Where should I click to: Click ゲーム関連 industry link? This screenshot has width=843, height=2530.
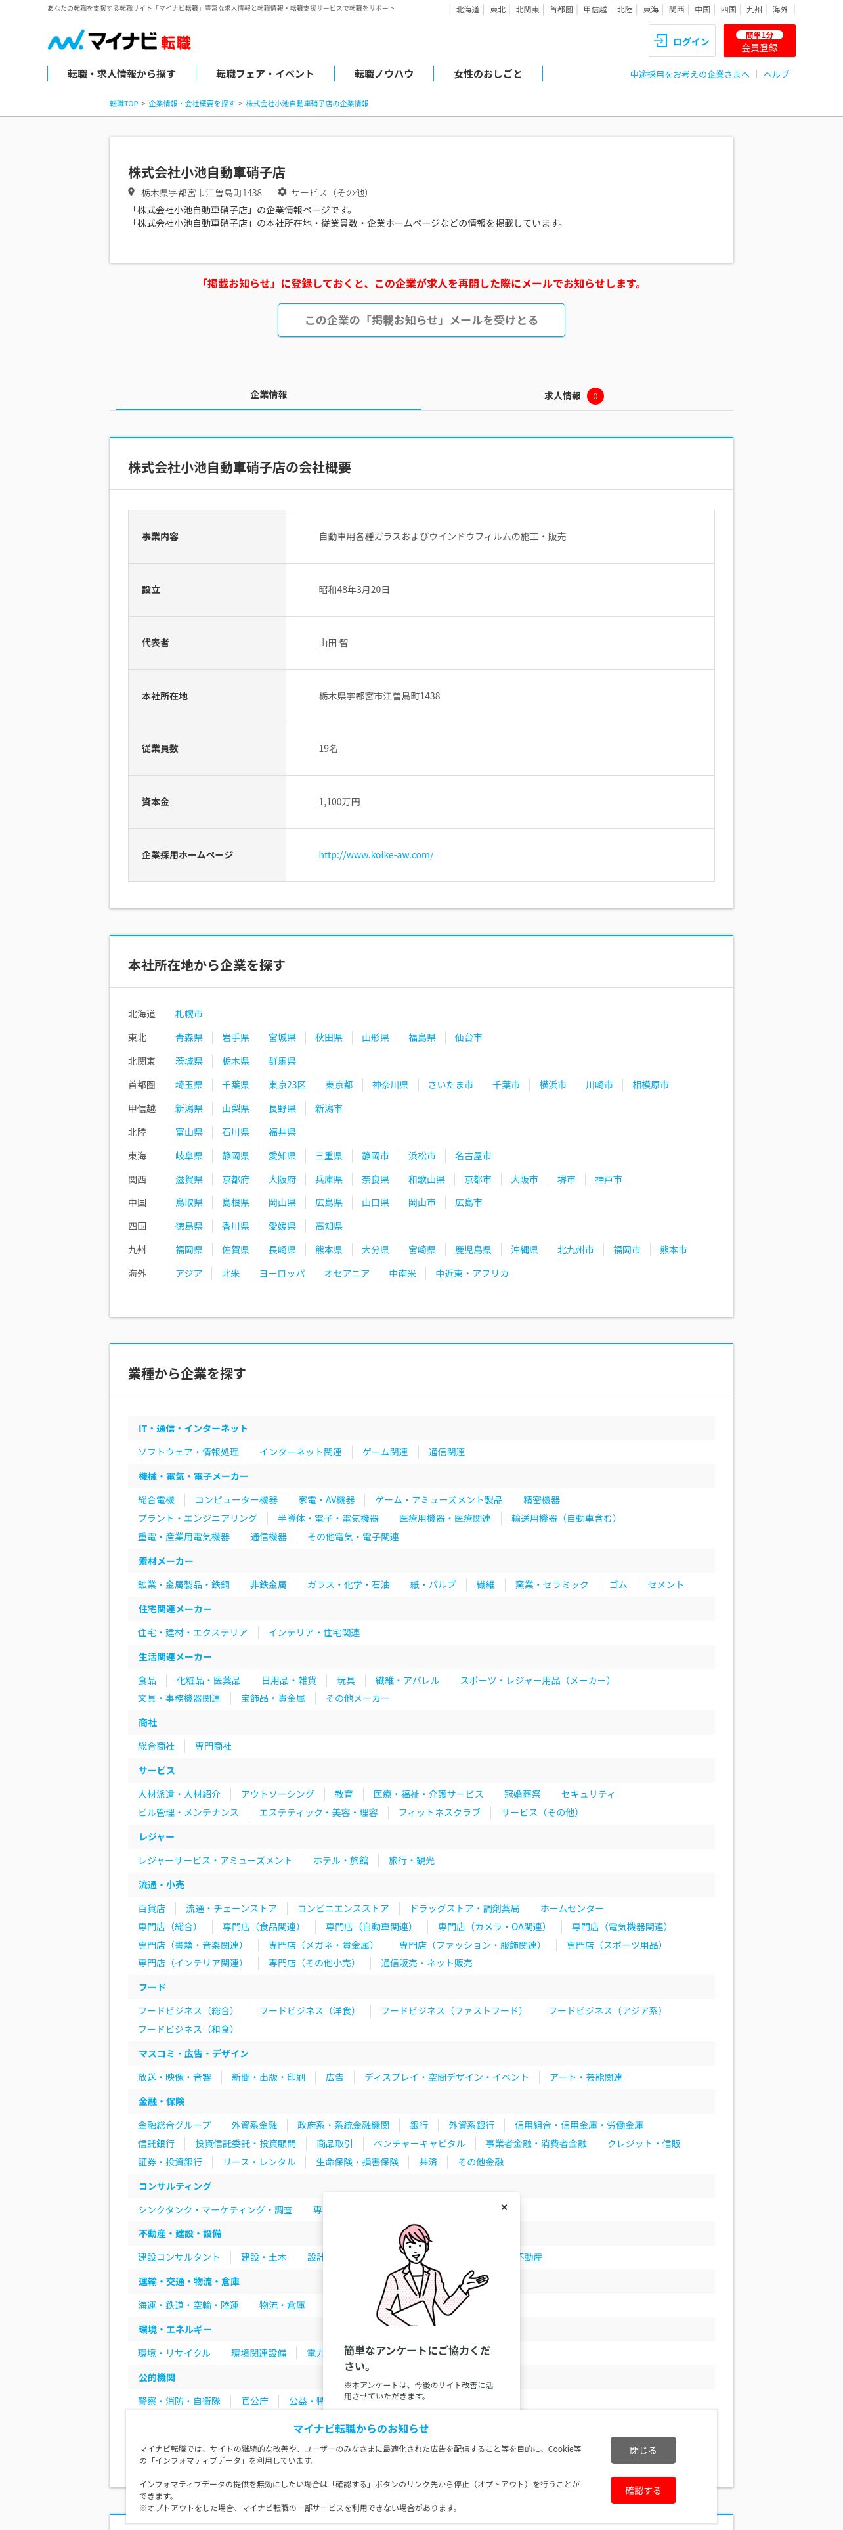[385, 1453]
